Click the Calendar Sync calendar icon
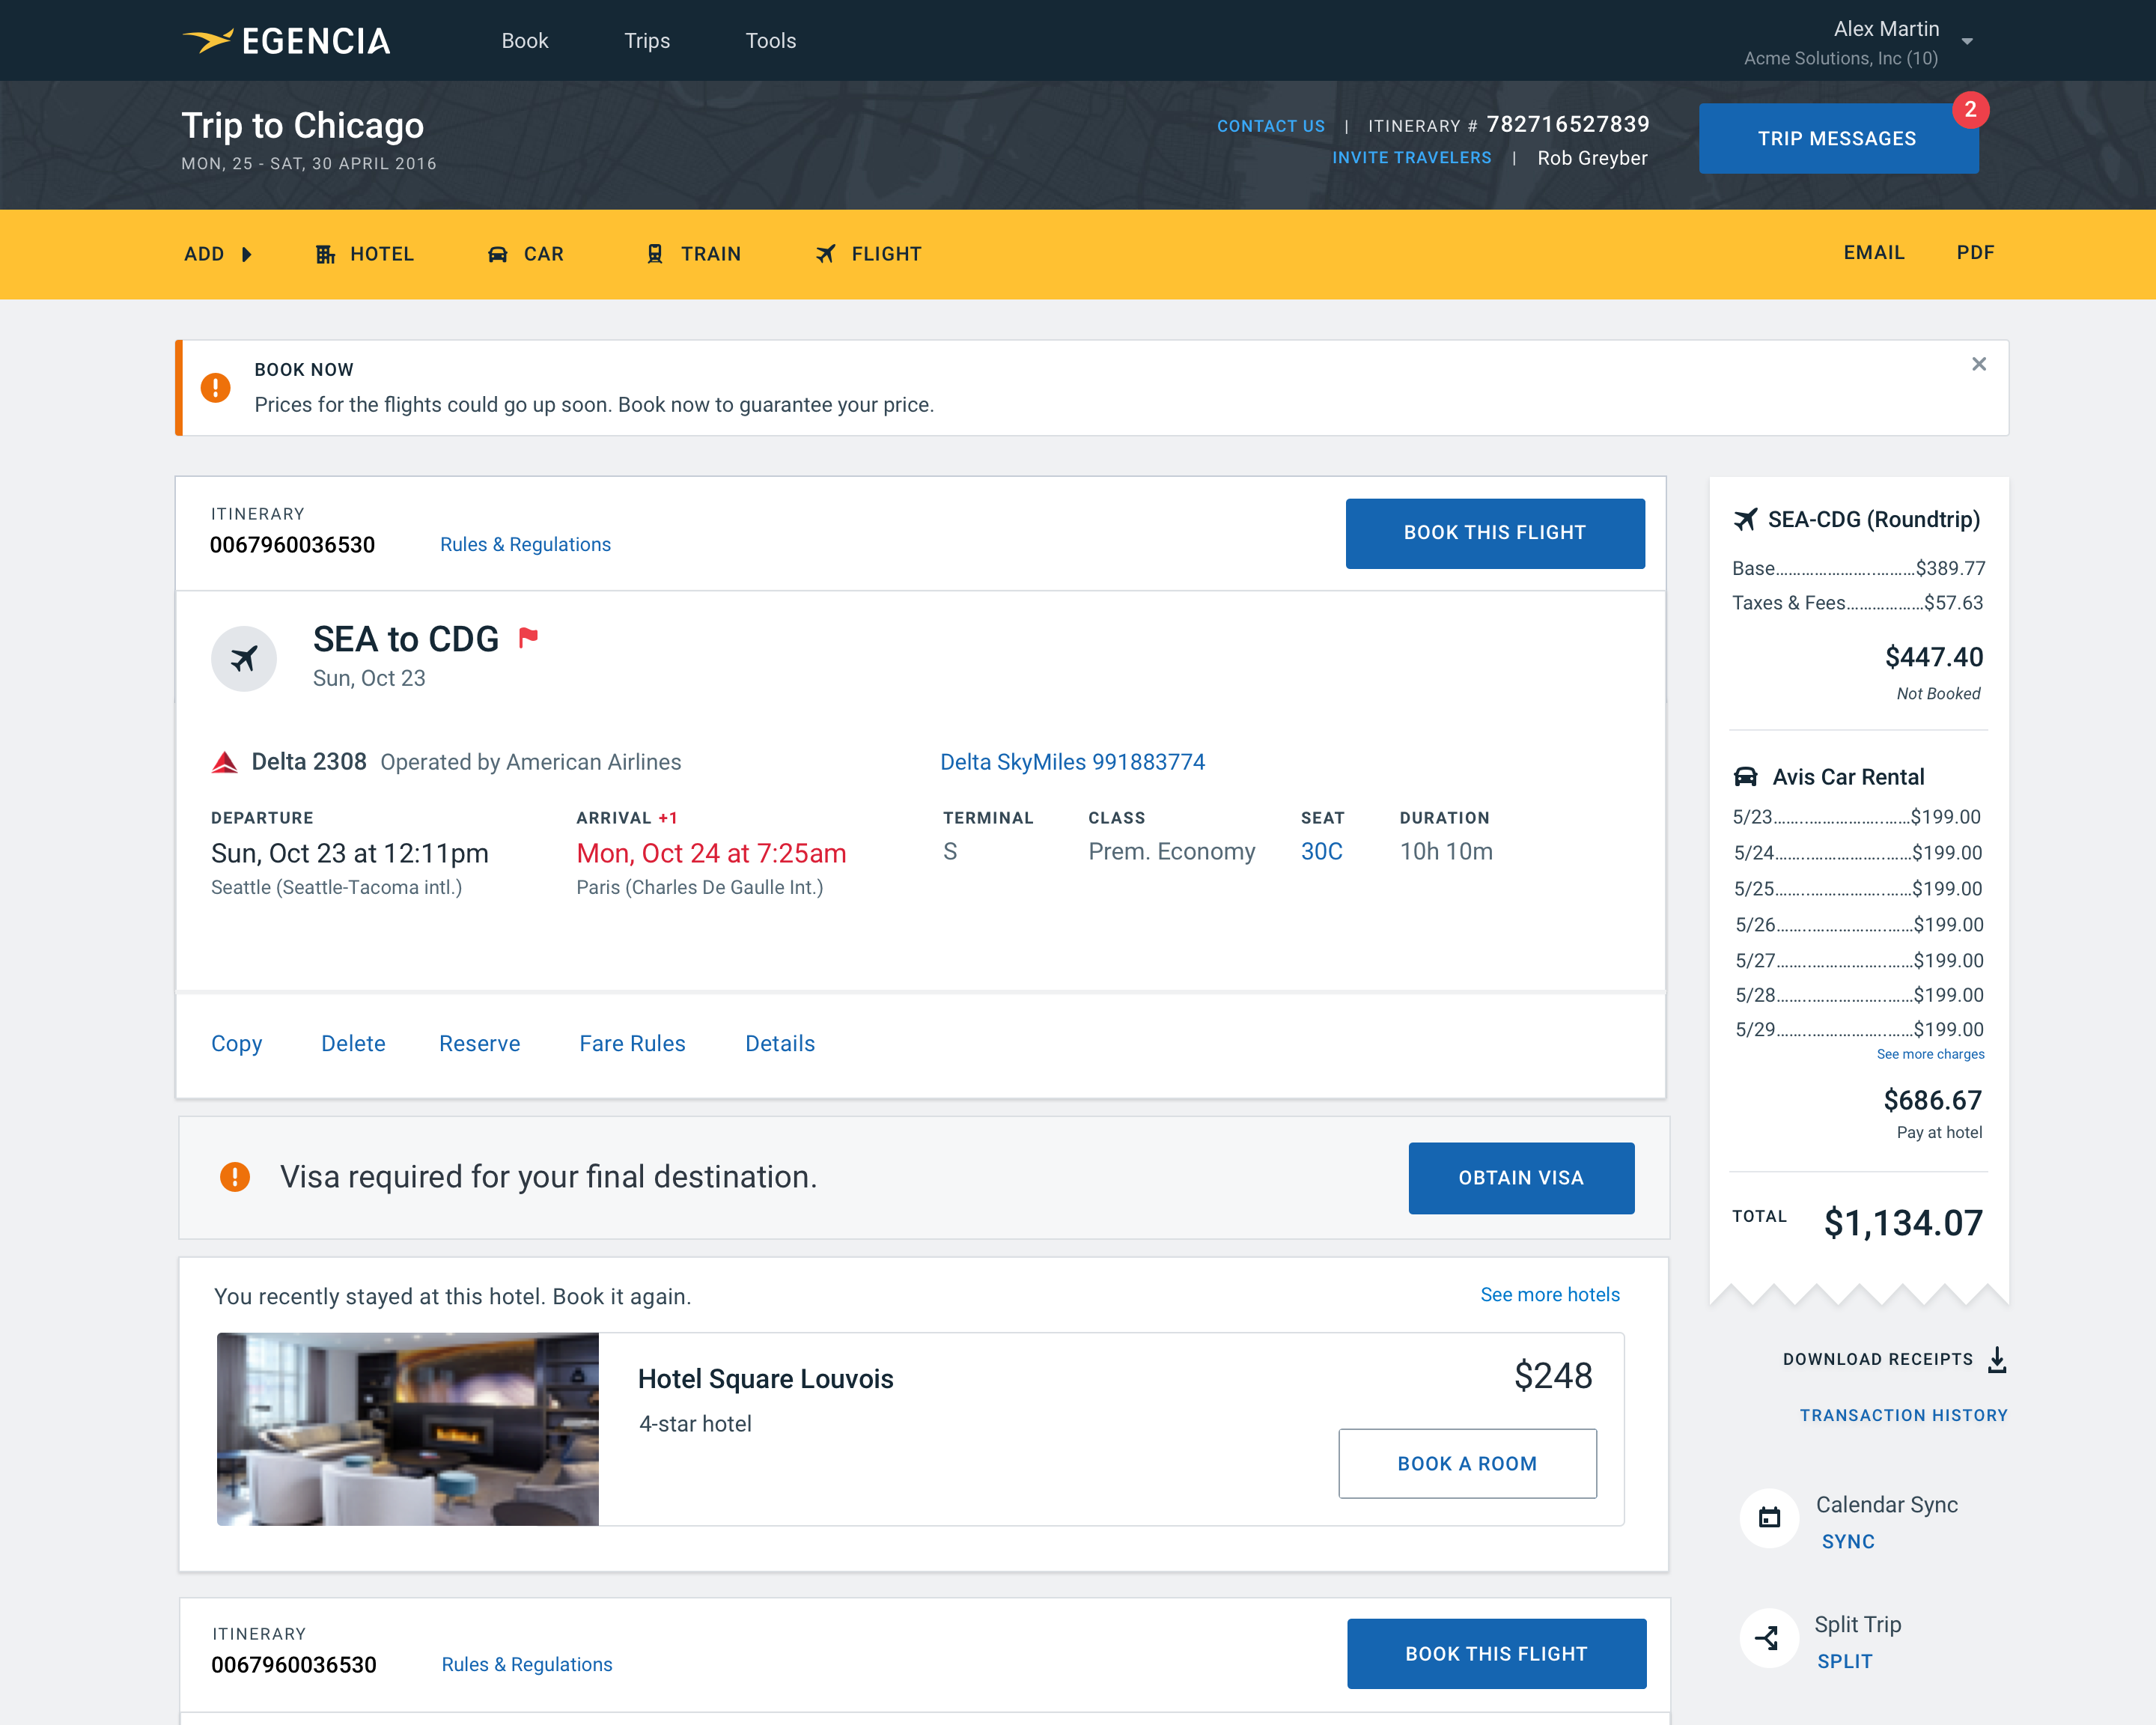 1769,1517
